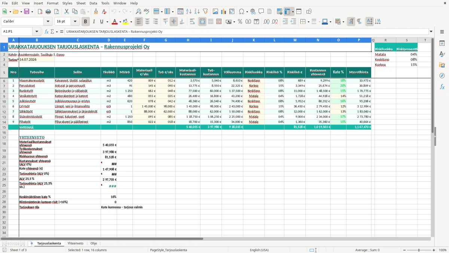Toggle Italic formatting
Screen dimensions: 449x253
click(x=94, y=22)
